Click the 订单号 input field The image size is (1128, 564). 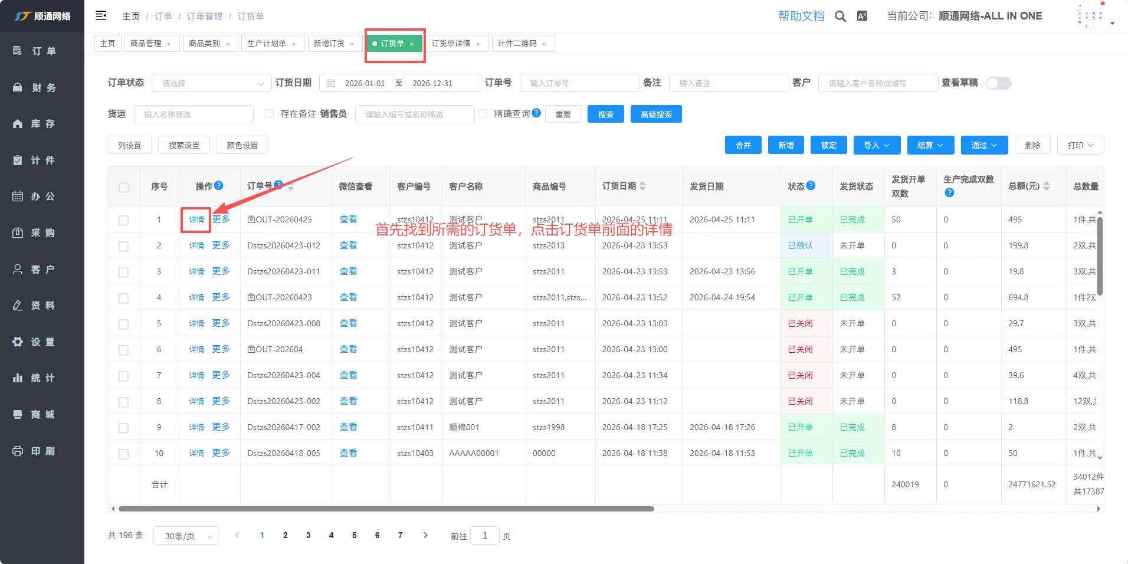(x=579, y=83)
